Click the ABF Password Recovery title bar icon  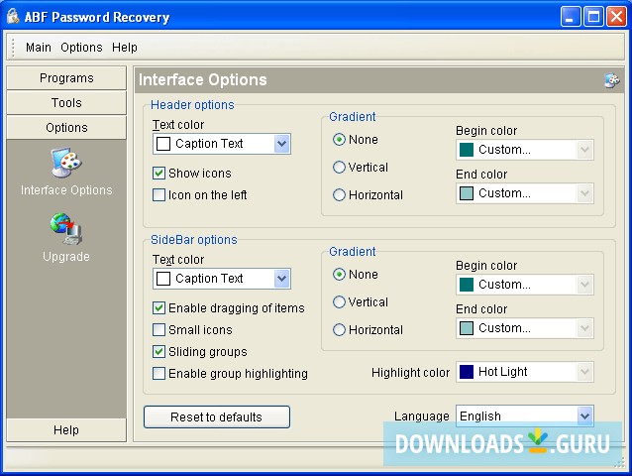pos(13,17)
